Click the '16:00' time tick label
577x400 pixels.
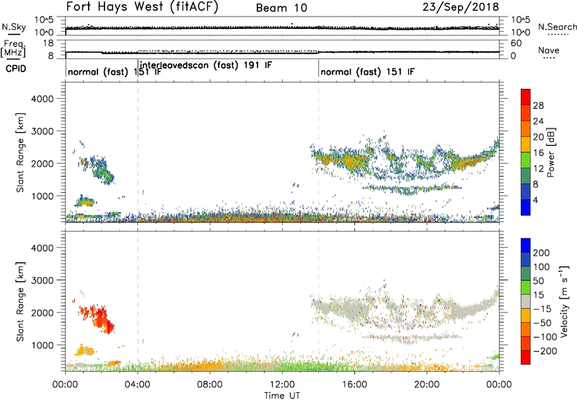point(354,385)
